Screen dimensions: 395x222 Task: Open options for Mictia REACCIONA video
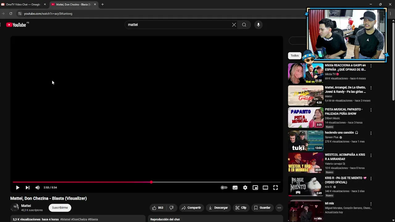[371, 66]
